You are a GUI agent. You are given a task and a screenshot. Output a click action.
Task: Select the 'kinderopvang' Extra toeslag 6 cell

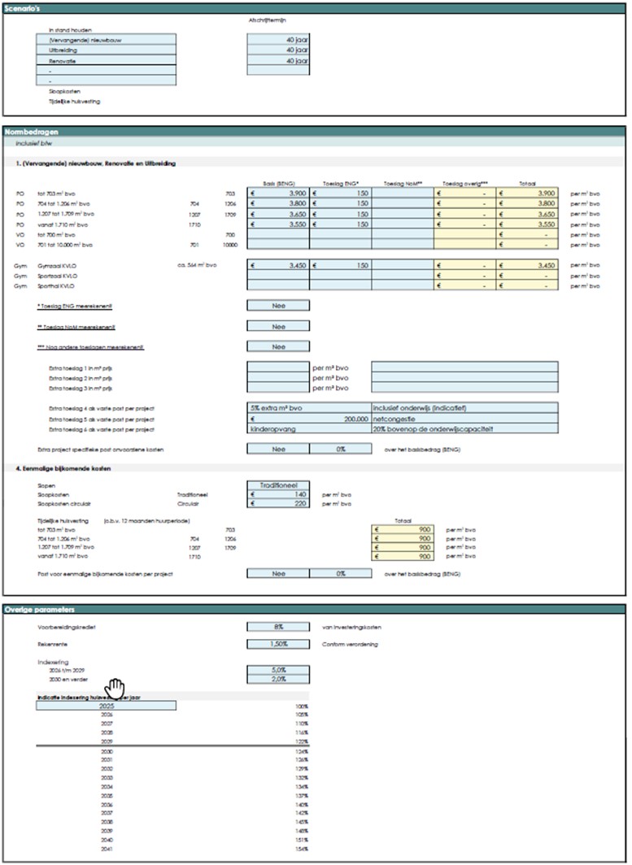[309, 428]
